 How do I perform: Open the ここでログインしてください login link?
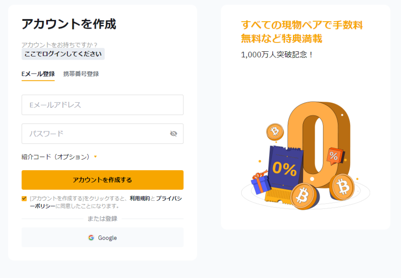(x=63, y=54)
